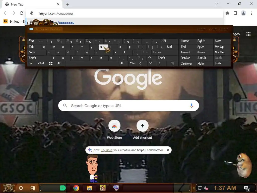Click the steampunk Start button
This screenshot has height=193, width=257.
9,188
